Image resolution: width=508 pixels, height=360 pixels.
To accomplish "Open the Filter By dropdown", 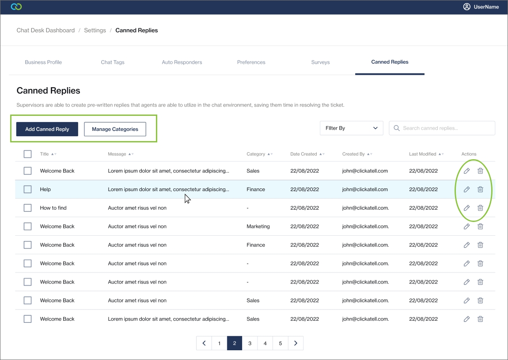I will coord(351,128).
